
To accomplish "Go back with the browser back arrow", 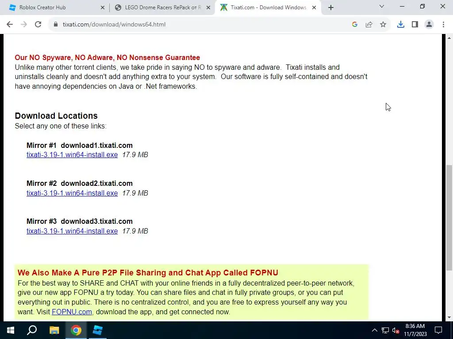I will coord(10,25).
